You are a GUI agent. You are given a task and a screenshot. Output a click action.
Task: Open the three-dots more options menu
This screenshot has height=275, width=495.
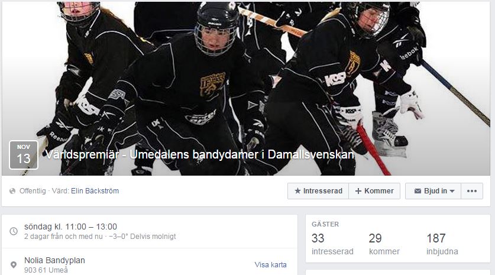pos(471,191)
